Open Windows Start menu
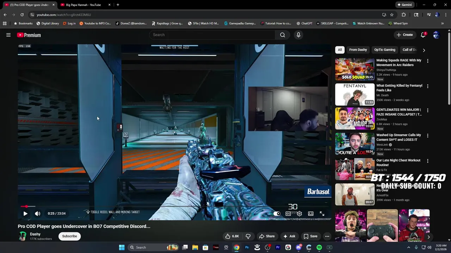 [x=122, y=247]
